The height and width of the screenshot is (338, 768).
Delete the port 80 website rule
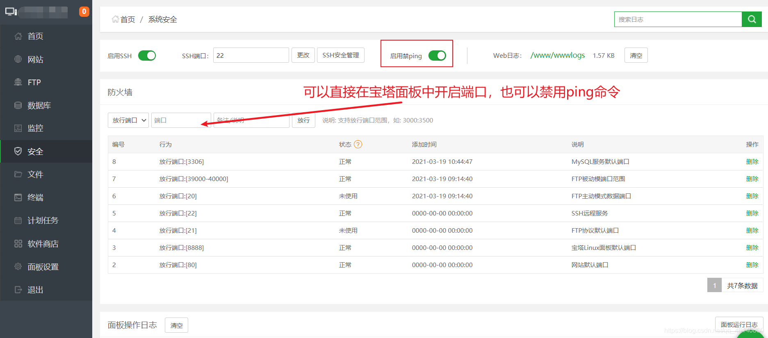pos(752,265)
